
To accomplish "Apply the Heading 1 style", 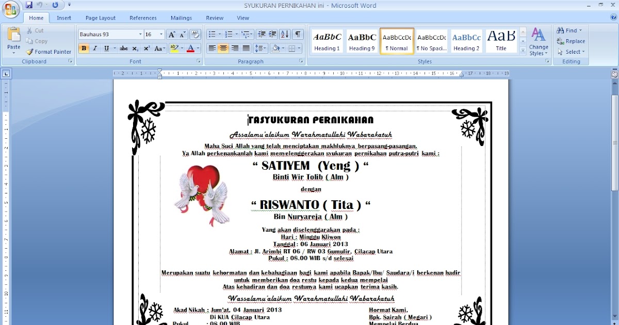I will (x=327, y=41).
